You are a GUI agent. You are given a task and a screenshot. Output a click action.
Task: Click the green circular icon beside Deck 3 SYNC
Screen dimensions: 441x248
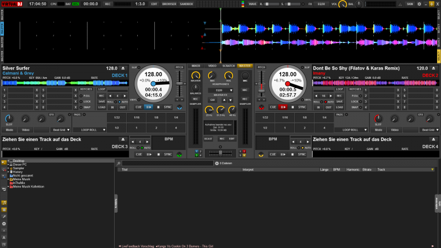(x=179, y=154)
